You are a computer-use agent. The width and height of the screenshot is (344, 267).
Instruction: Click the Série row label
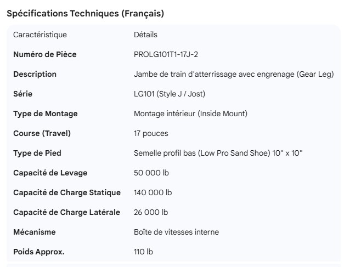(23, 94)
